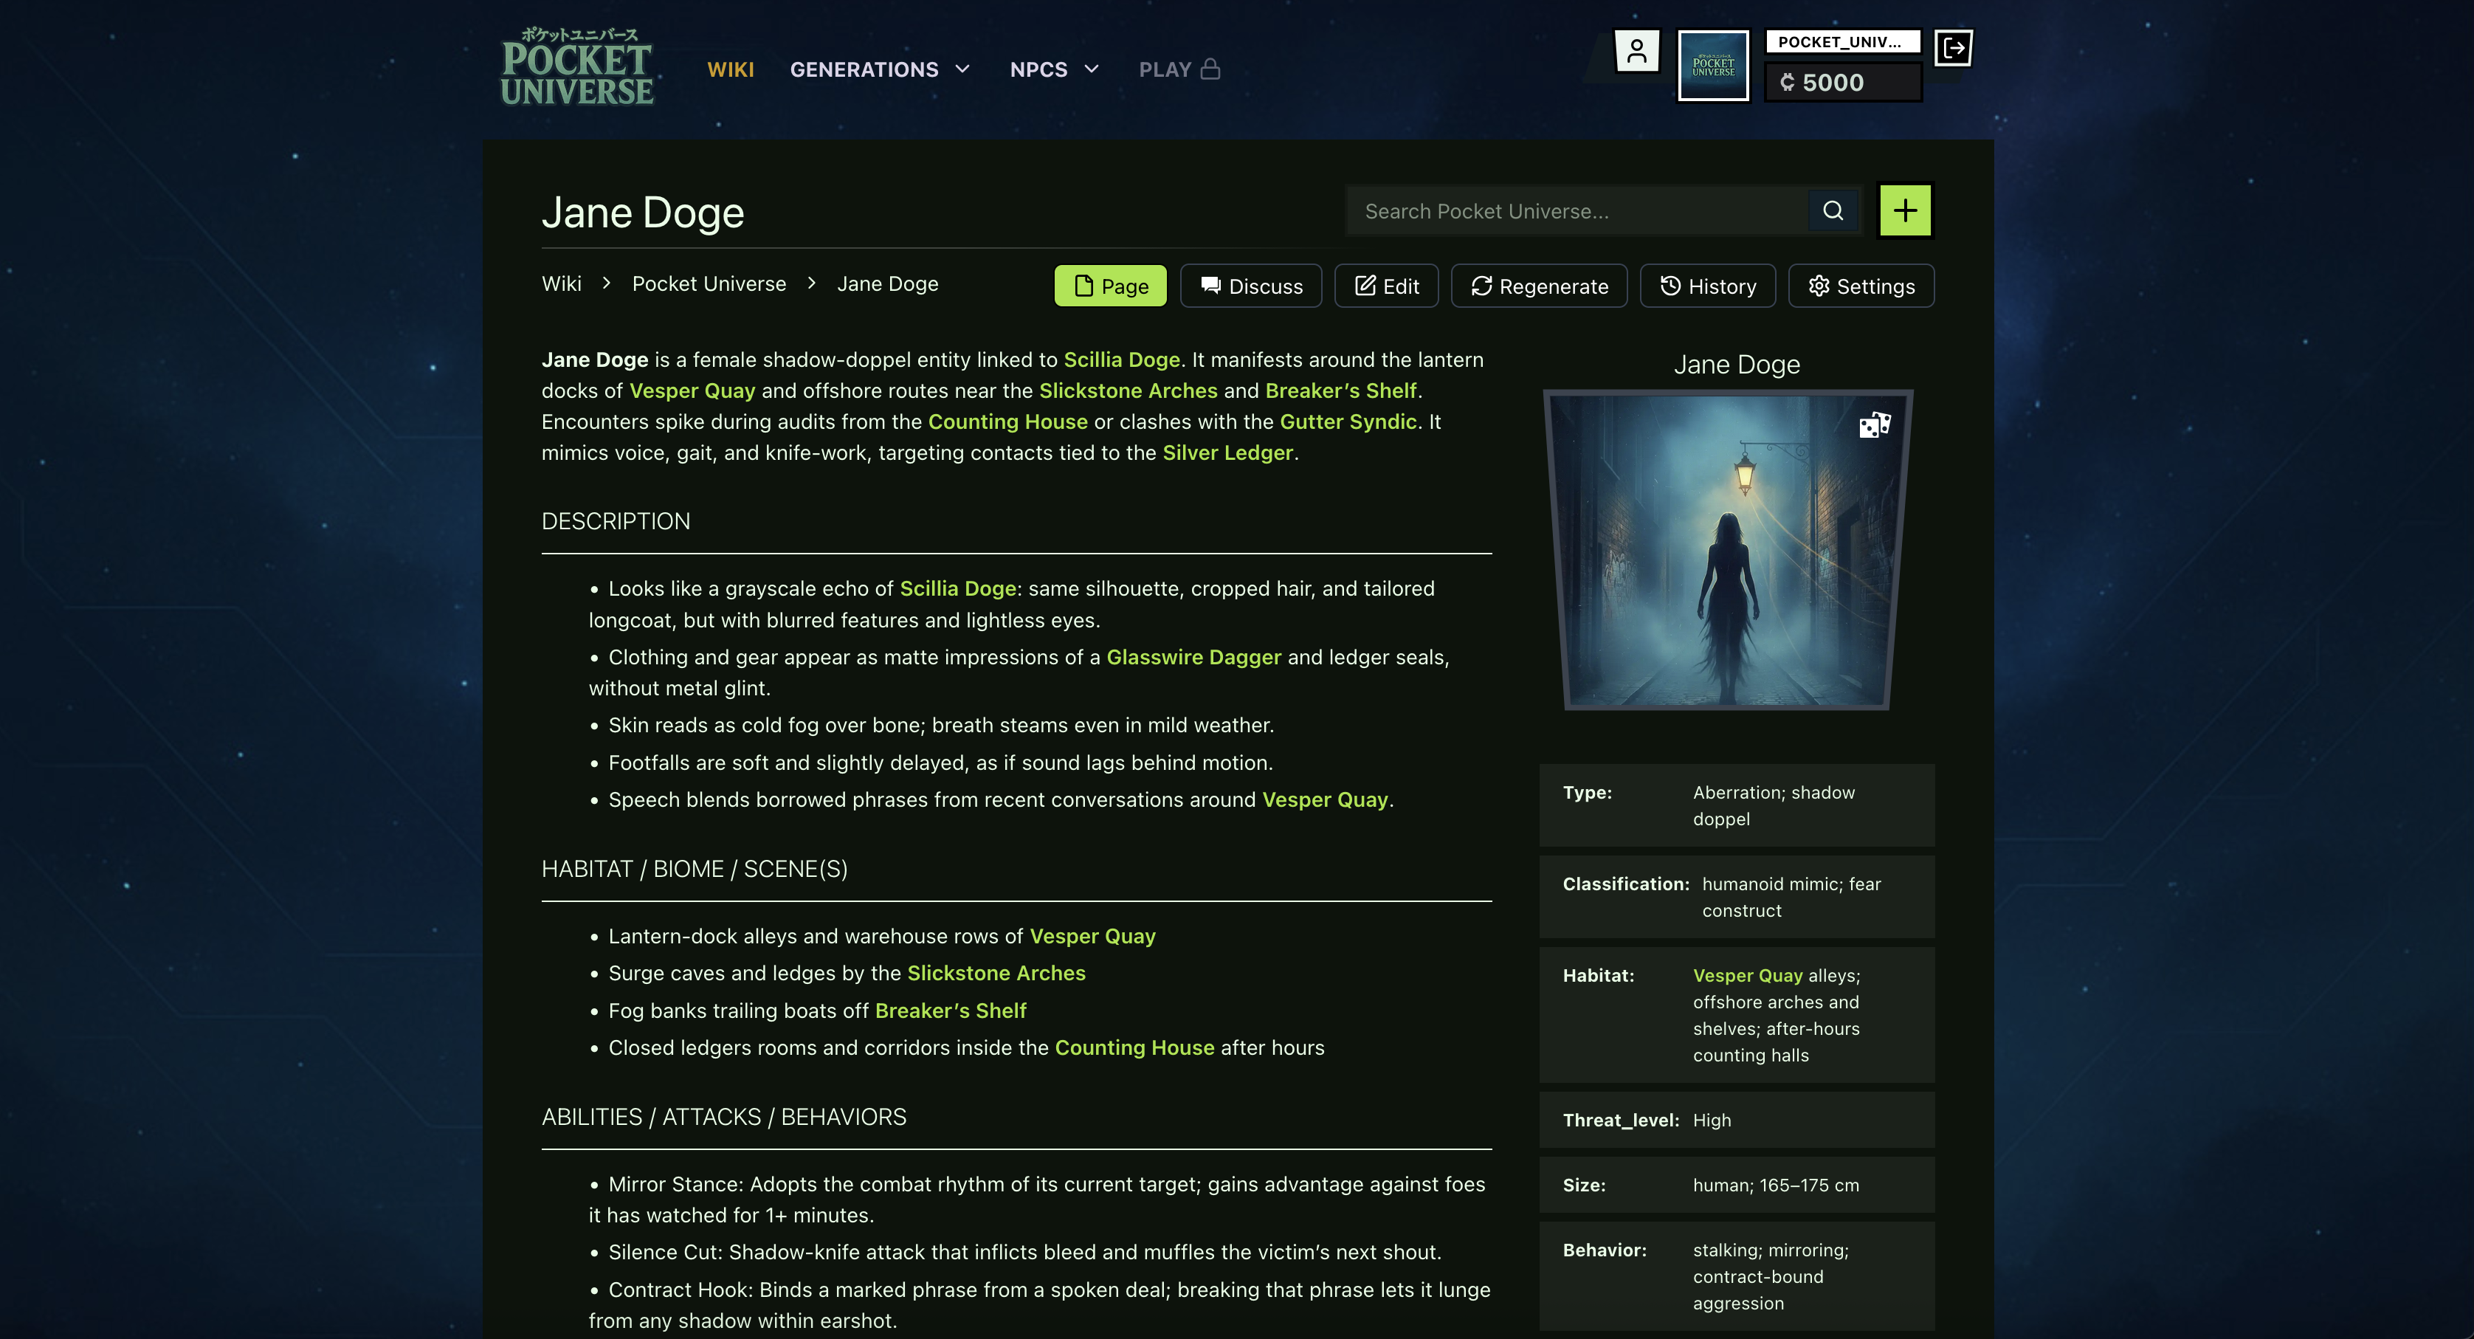Click the green plus icon to add page
Image resolution: width=2474 pixels, height=1339 pixels.
click(x=1904, y=210)
